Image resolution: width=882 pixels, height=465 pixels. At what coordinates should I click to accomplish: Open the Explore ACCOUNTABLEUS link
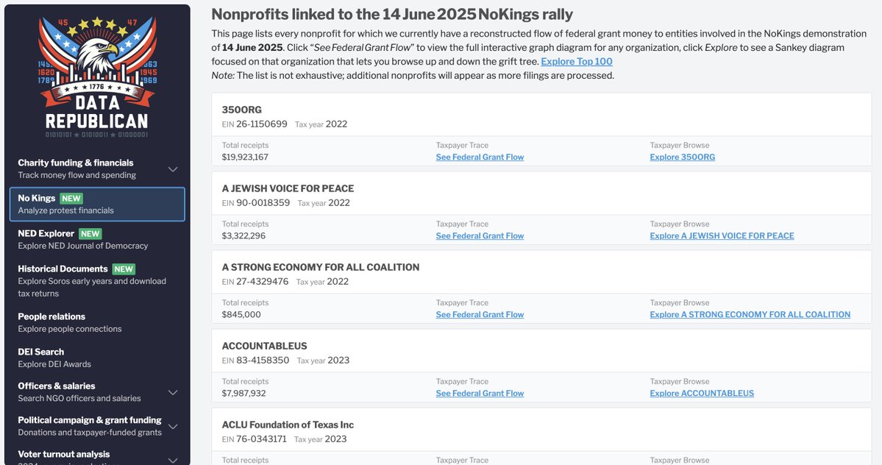(x=702, y=393)
